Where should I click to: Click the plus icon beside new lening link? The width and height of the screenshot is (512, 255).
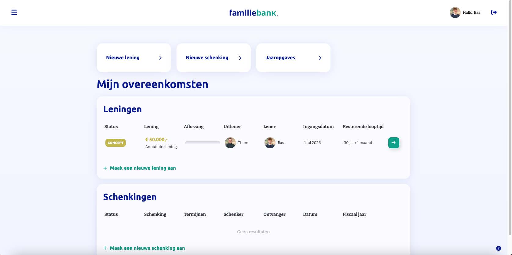(105, 168)
